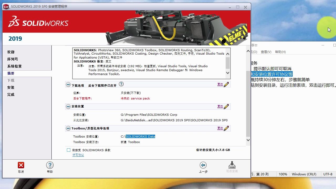Accept the SOLIDWORKS terms checkbox
The width and height of the screenshot is (336, 189).
pos(69,150)
